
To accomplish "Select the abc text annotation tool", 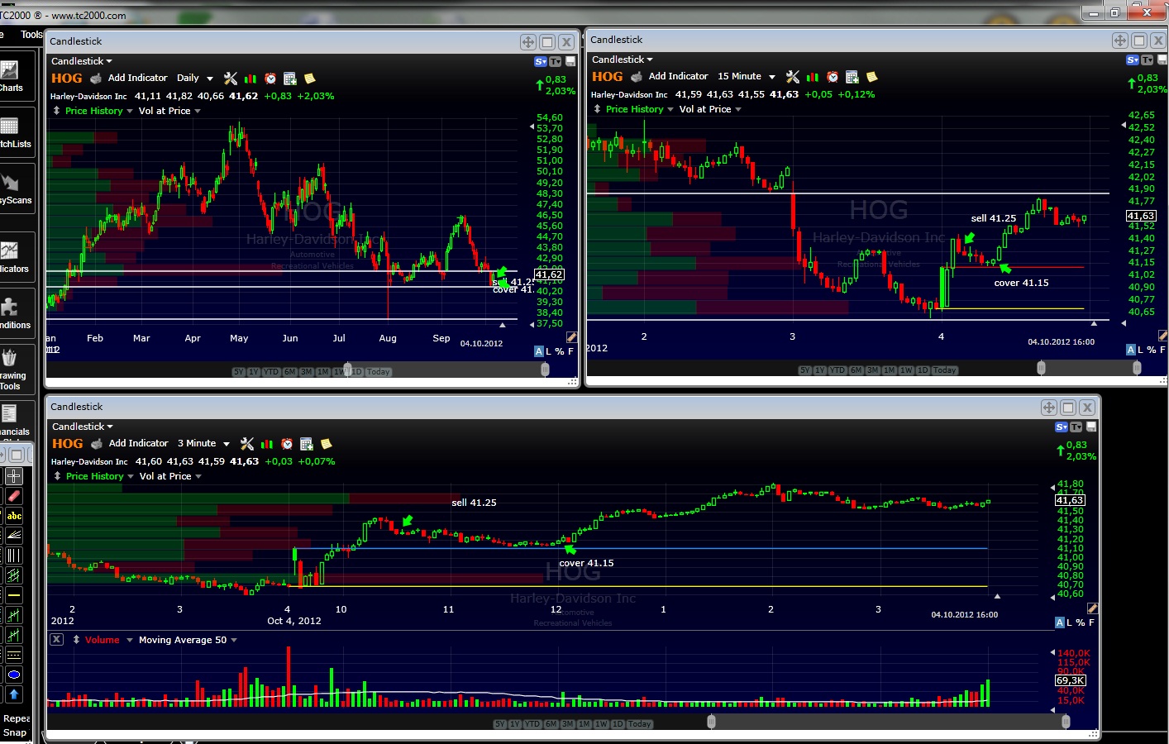I will click(14, 516).
